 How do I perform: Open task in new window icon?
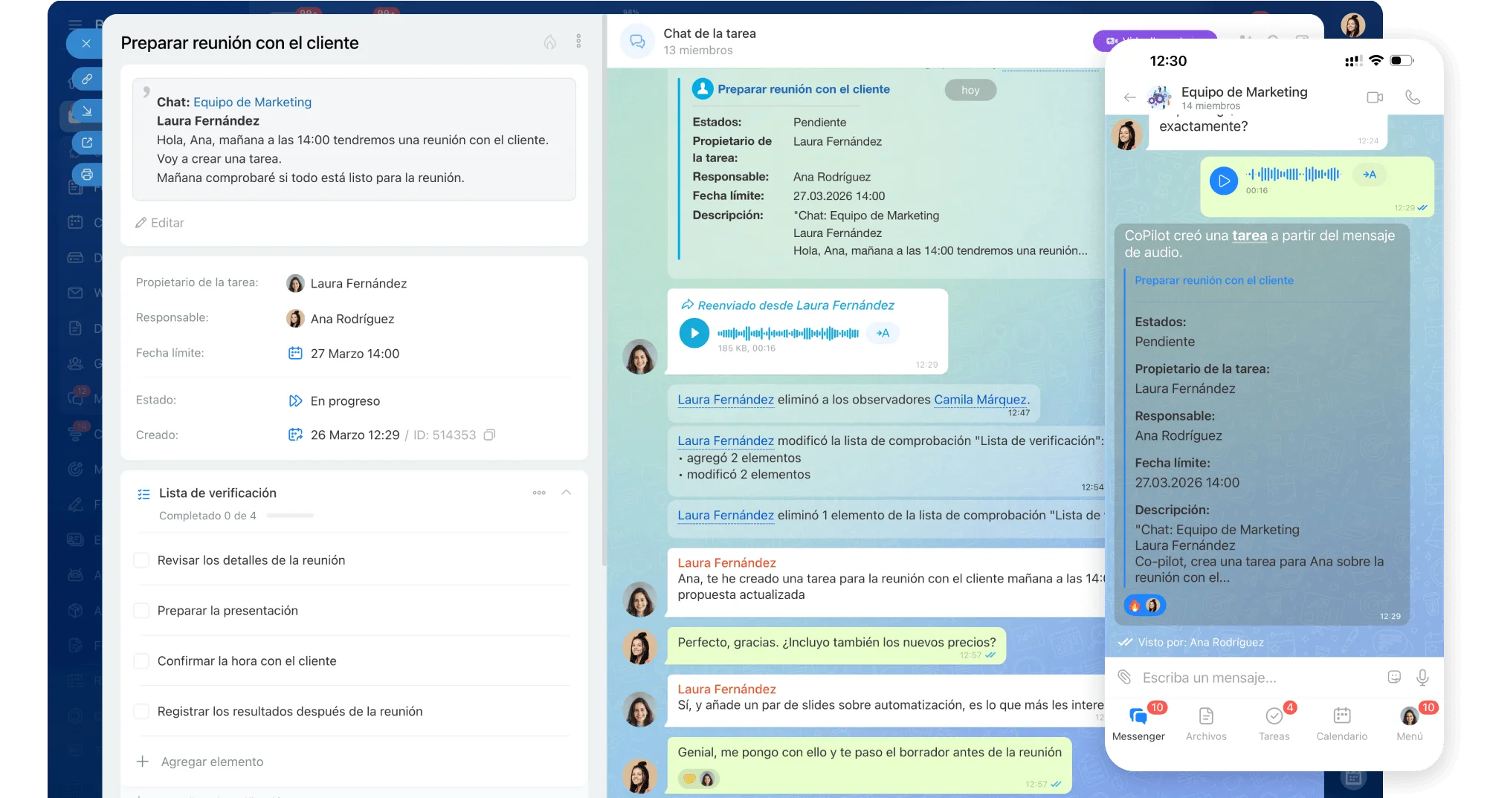pyautogui.click(x=87, y=143)
